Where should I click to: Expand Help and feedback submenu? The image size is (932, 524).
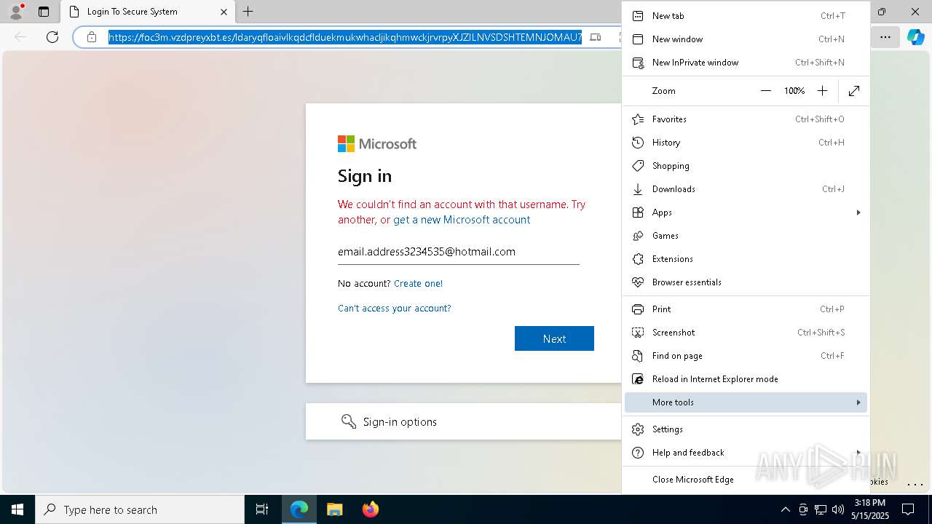click(746, 453)
